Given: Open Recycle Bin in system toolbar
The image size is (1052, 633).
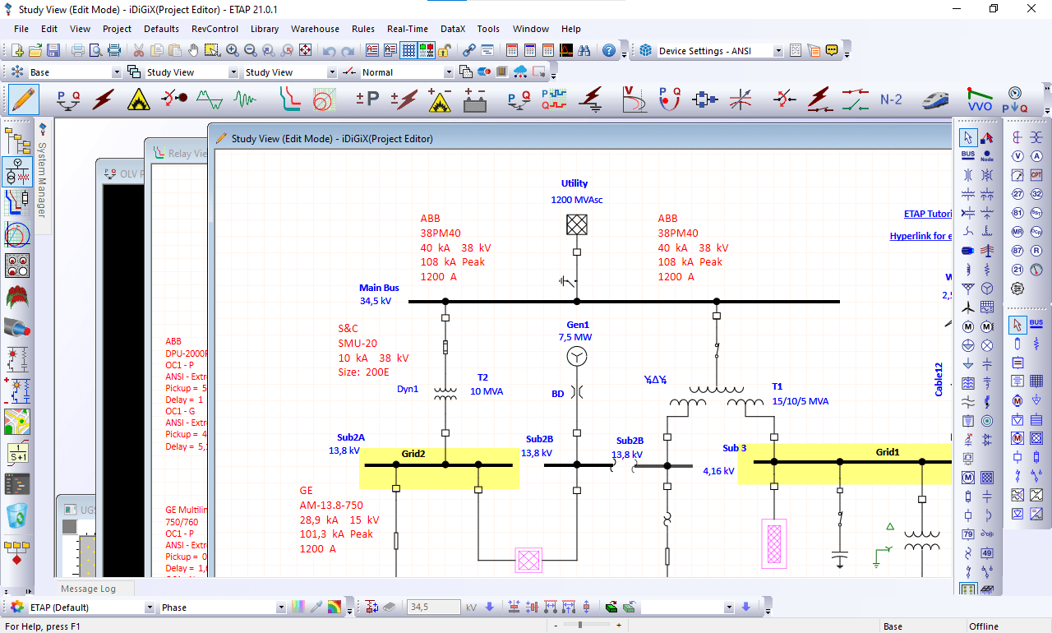Looking at the screenshot, I should [18, 515].
